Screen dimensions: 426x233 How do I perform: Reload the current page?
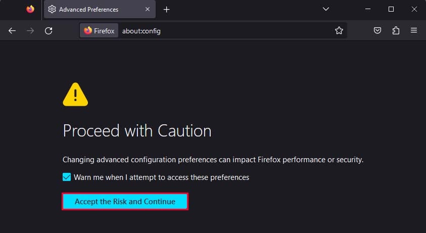49,31
